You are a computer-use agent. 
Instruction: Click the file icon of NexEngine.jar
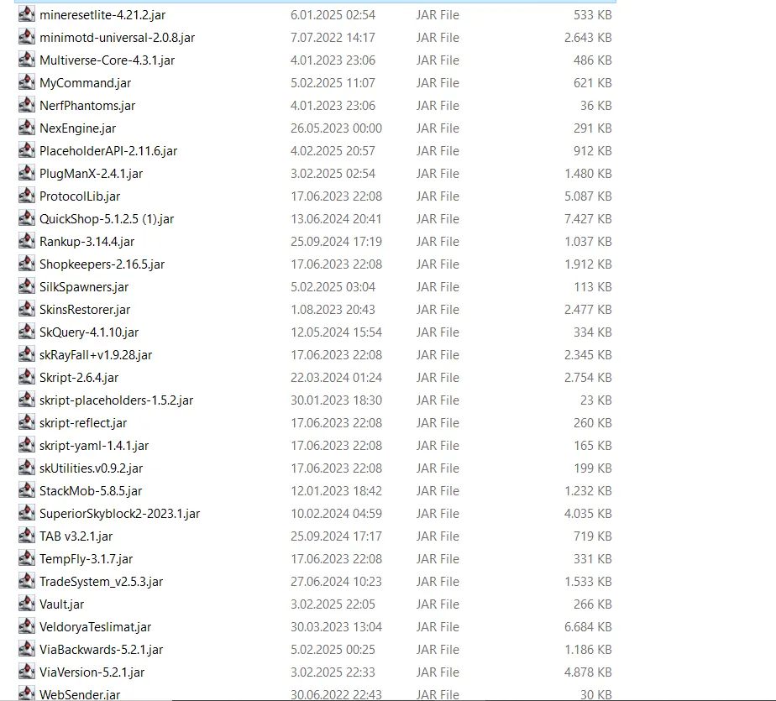click(x=27, y=128)
